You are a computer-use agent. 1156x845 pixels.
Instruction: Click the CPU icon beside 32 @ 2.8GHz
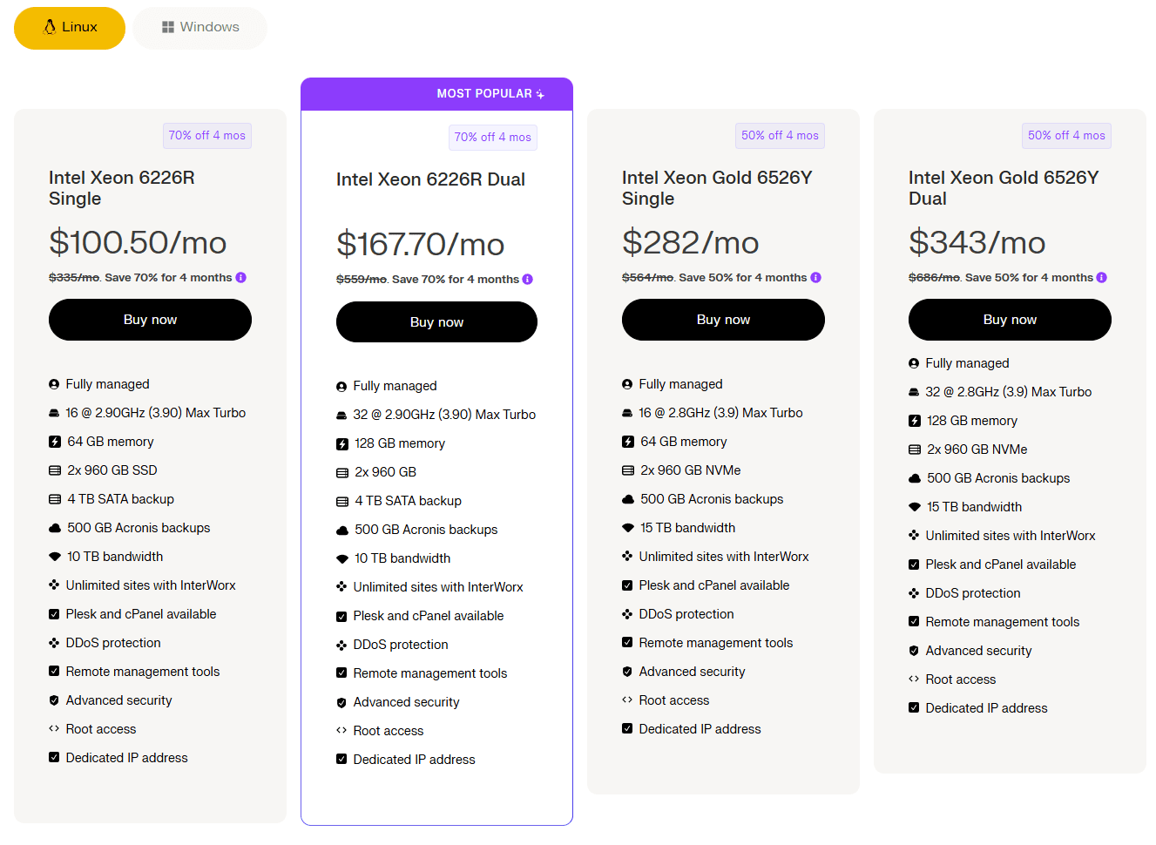pyautogui.click(x=914, y=392)
